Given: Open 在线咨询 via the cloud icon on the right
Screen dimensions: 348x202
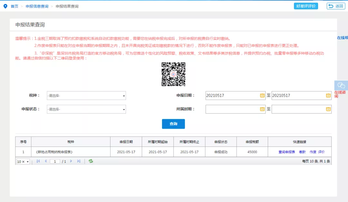Looking at the screenshot, I should coord(341,86).
